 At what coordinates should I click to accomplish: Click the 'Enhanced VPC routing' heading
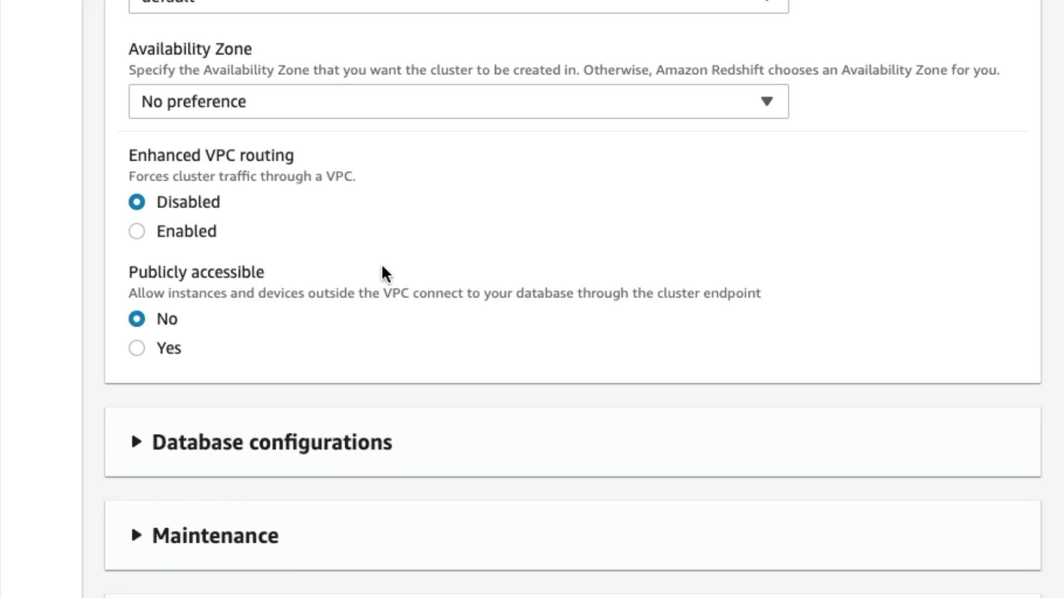pos(211,155)
